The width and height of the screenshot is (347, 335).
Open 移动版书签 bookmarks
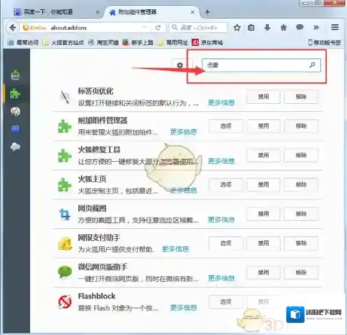324,42
